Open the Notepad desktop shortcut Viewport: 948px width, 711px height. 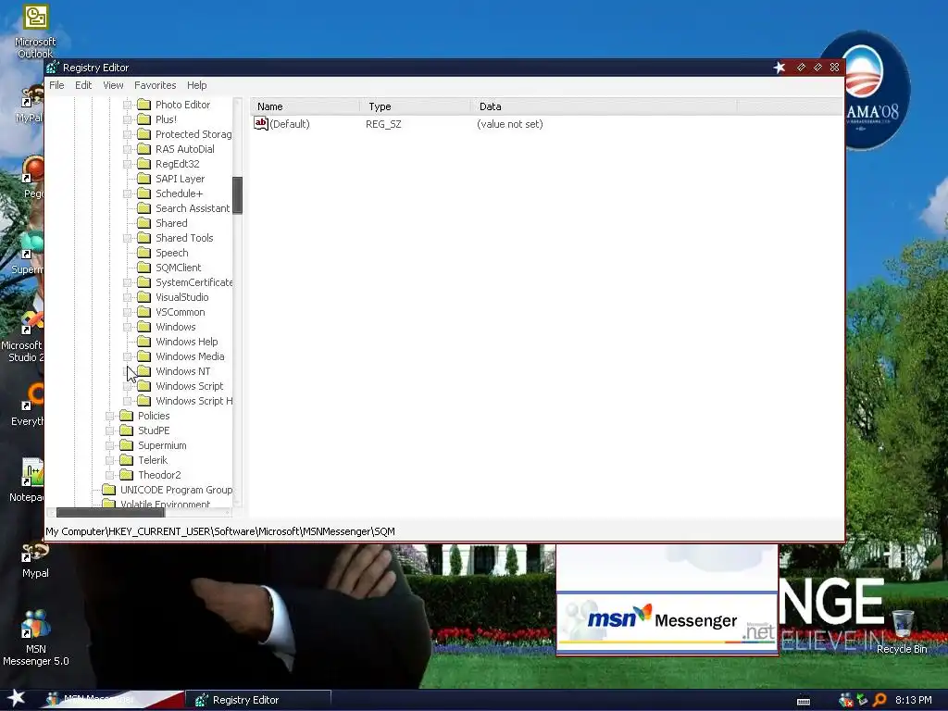click(28, 480)
